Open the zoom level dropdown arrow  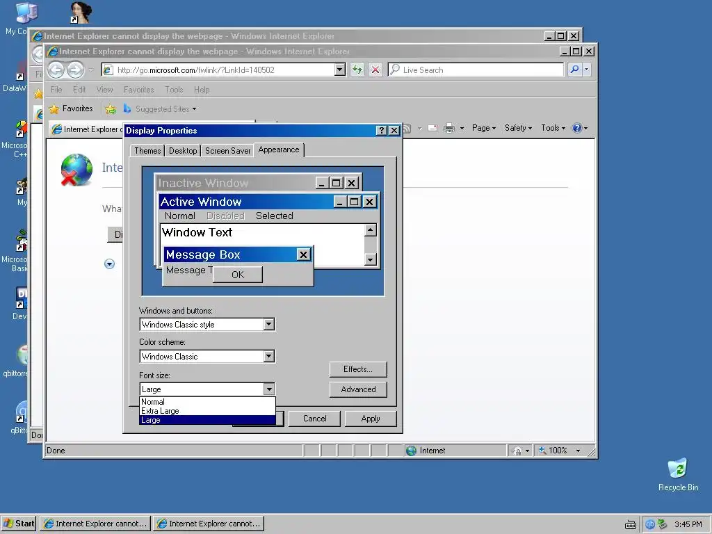(578, 451)
